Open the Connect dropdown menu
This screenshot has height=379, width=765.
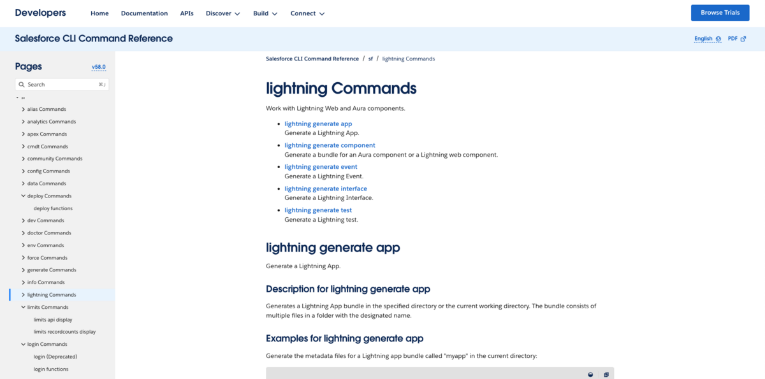307,13
